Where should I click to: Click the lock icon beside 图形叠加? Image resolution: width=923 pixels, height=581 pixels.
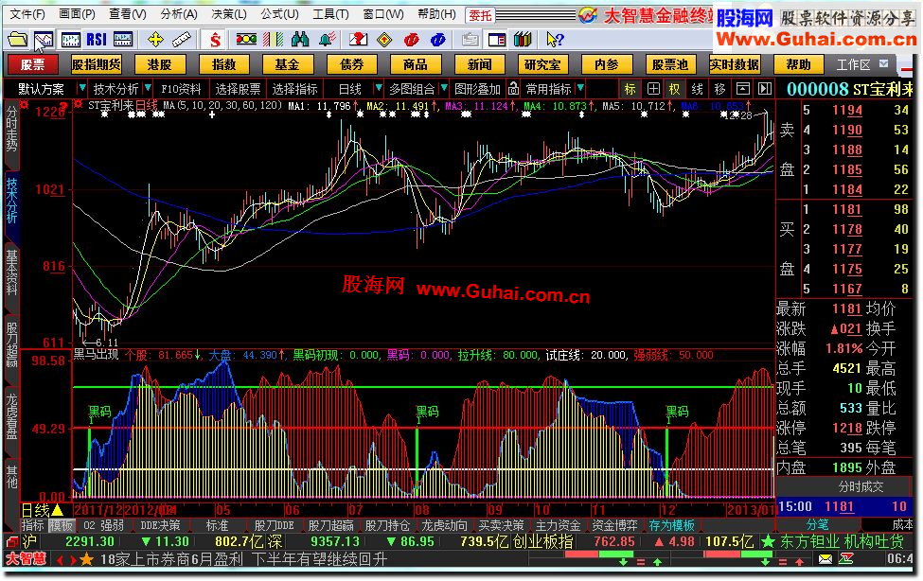click(513, 89)
